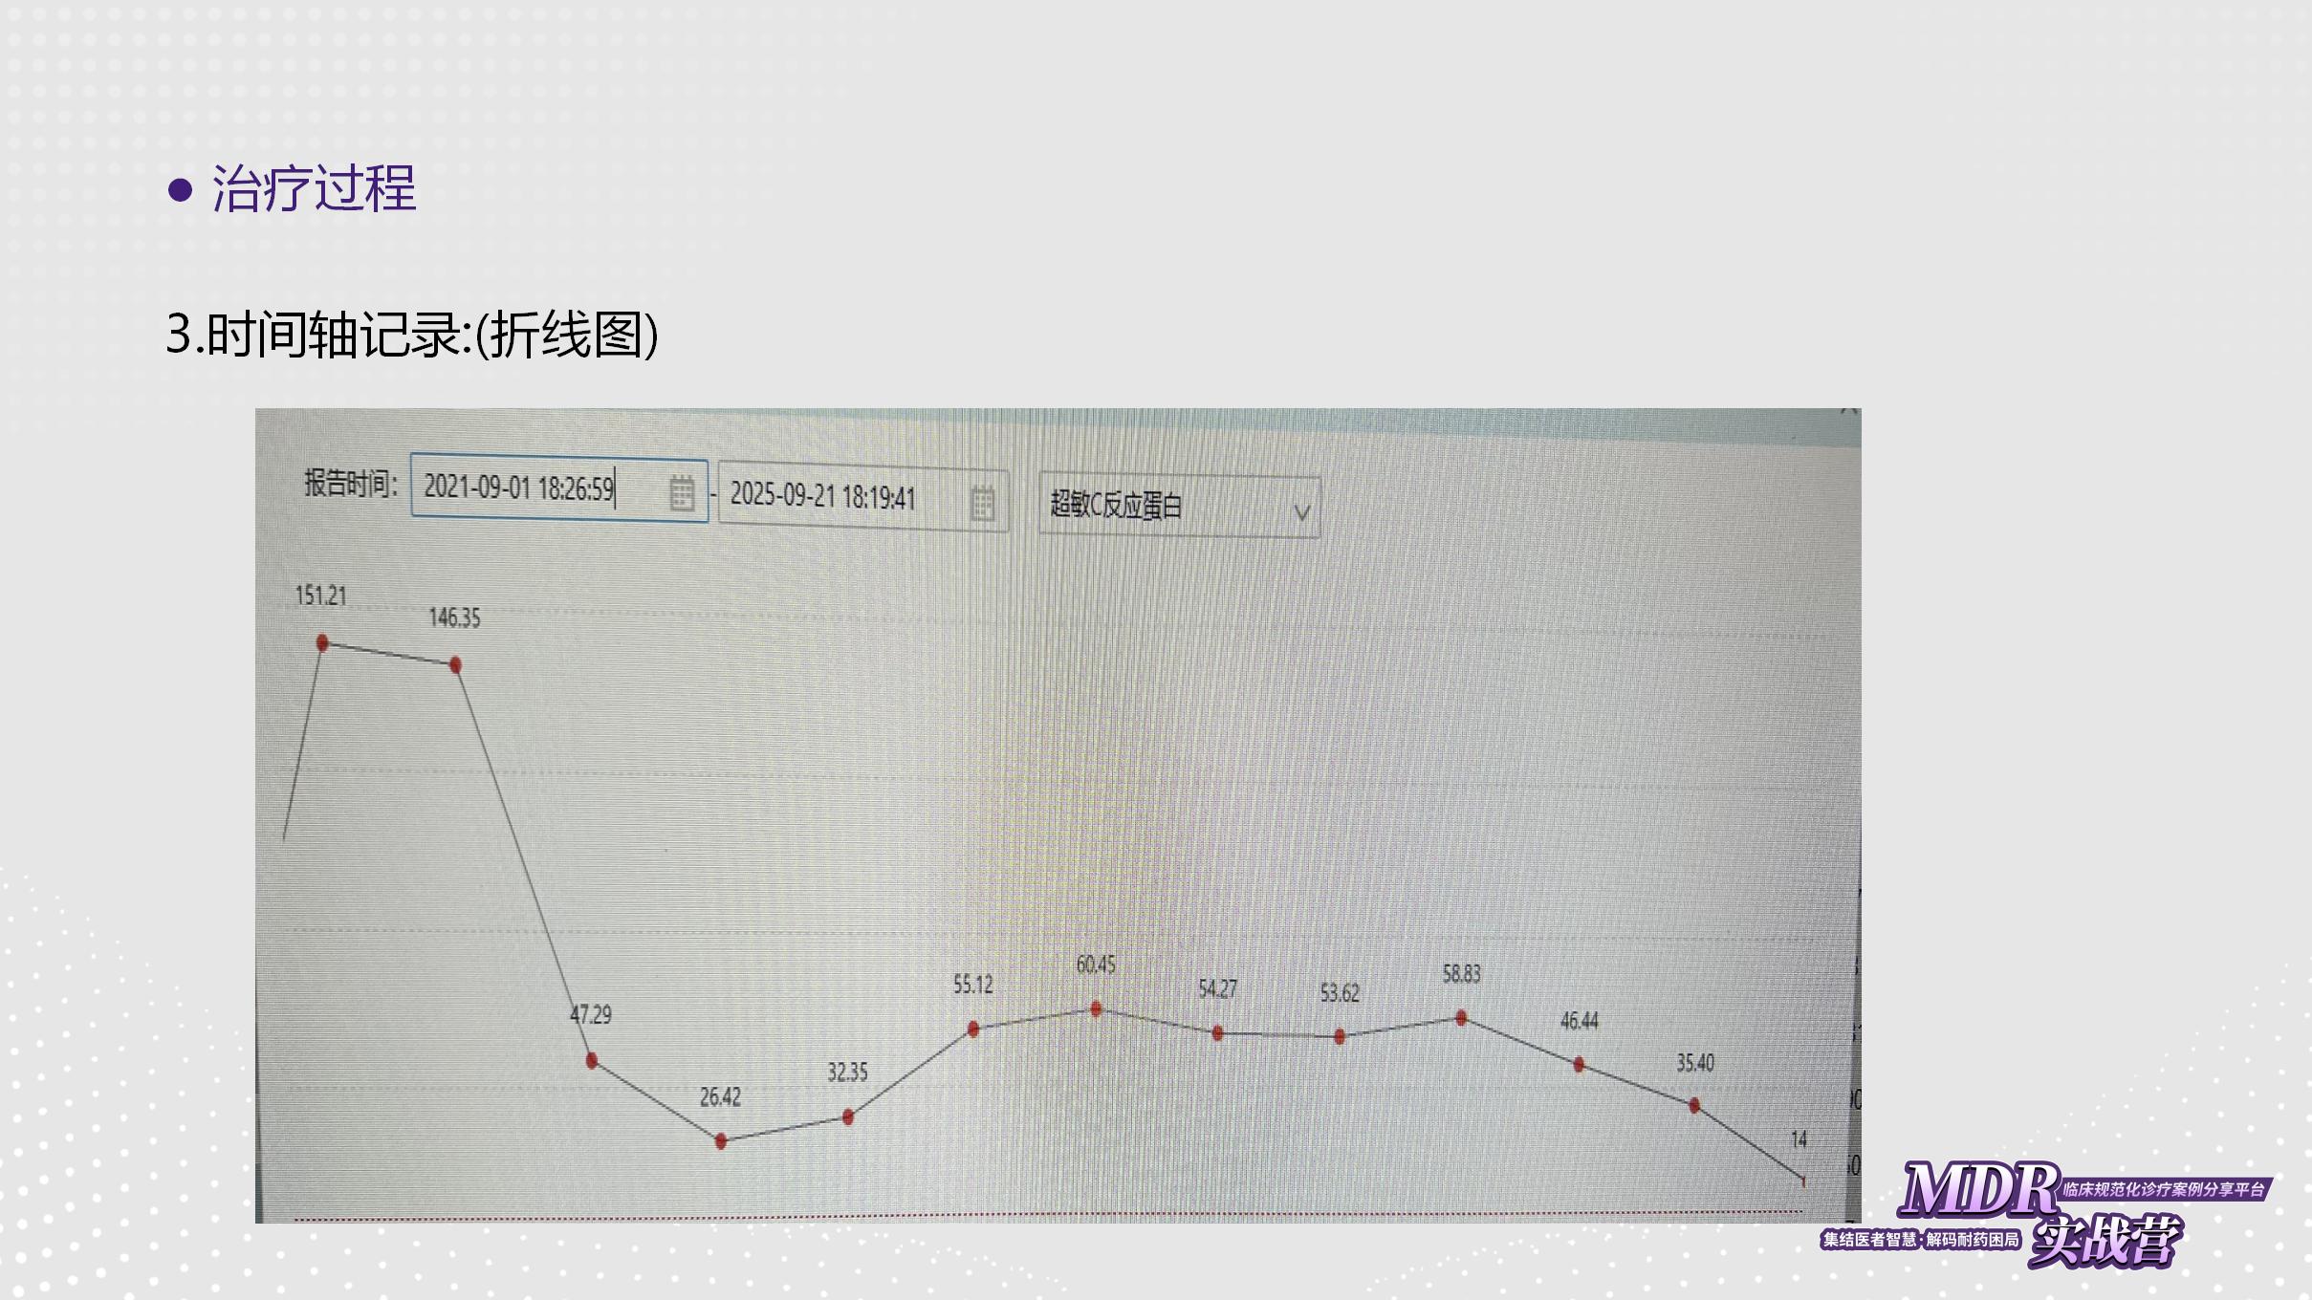Click the 46.44 data marker
Viewport: 2312px width, 1300px height.
(1579, 1064)
